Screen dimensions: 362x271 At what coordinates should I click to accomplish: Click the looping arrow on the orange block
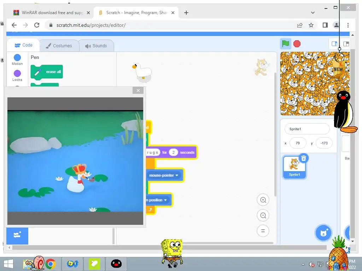click(150, 210)
